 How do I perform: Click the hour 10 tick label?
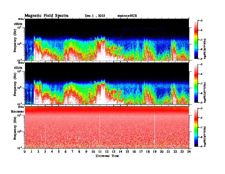(x=93, y=152)
